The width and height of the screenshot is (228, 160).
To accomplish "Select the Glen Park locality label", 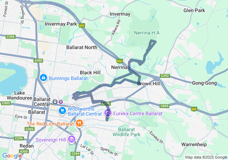I will pyautogui.click(x=194, y=10).
